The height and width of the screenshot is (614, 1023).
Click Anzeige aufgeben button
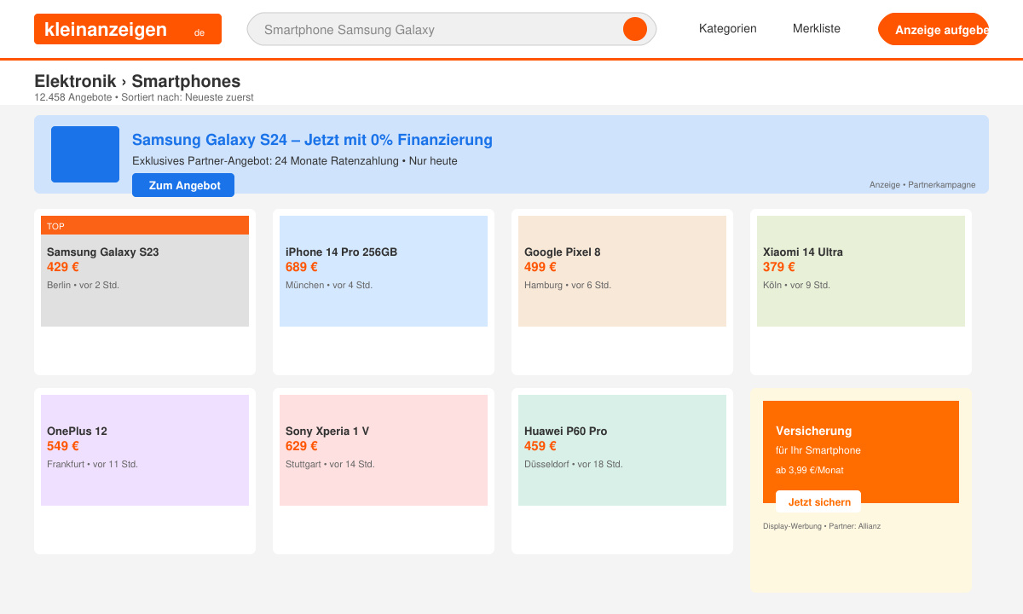tap(933, 29)
